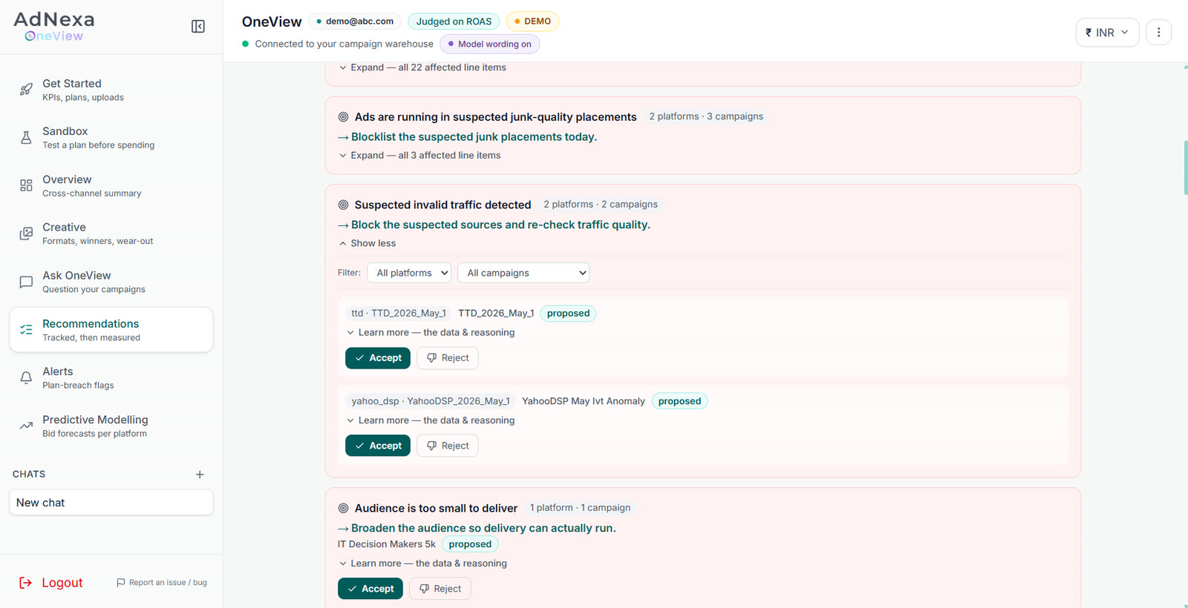Click the page vertical scrollbar thumb

pos(1185,168)
